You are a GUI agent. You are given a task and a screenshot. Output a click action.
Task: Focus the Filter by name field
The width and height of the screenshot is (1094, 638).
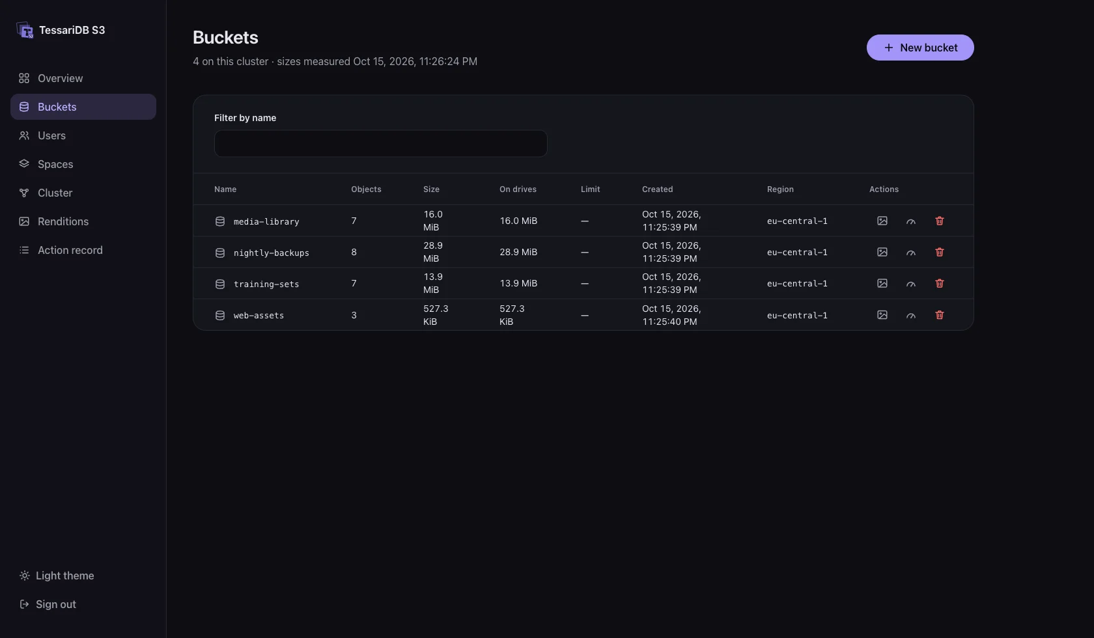[381, 143]
